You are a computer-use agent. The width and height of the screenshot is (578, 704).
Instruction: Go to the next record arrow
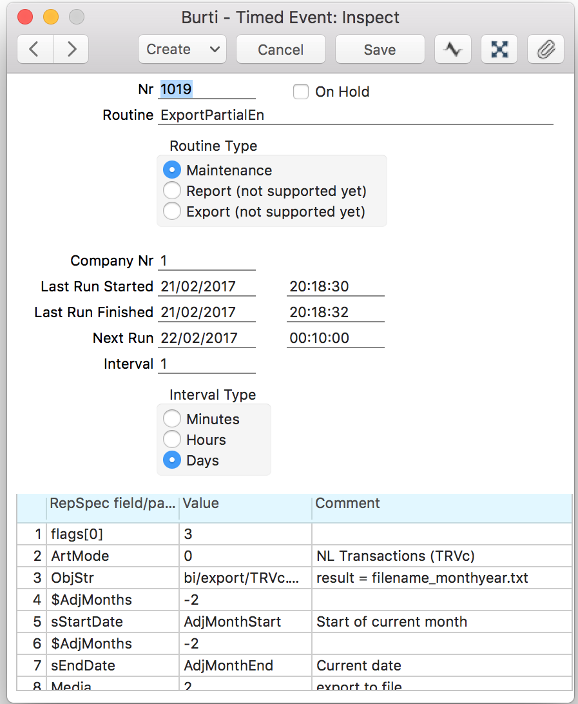[x=71, y=50]
